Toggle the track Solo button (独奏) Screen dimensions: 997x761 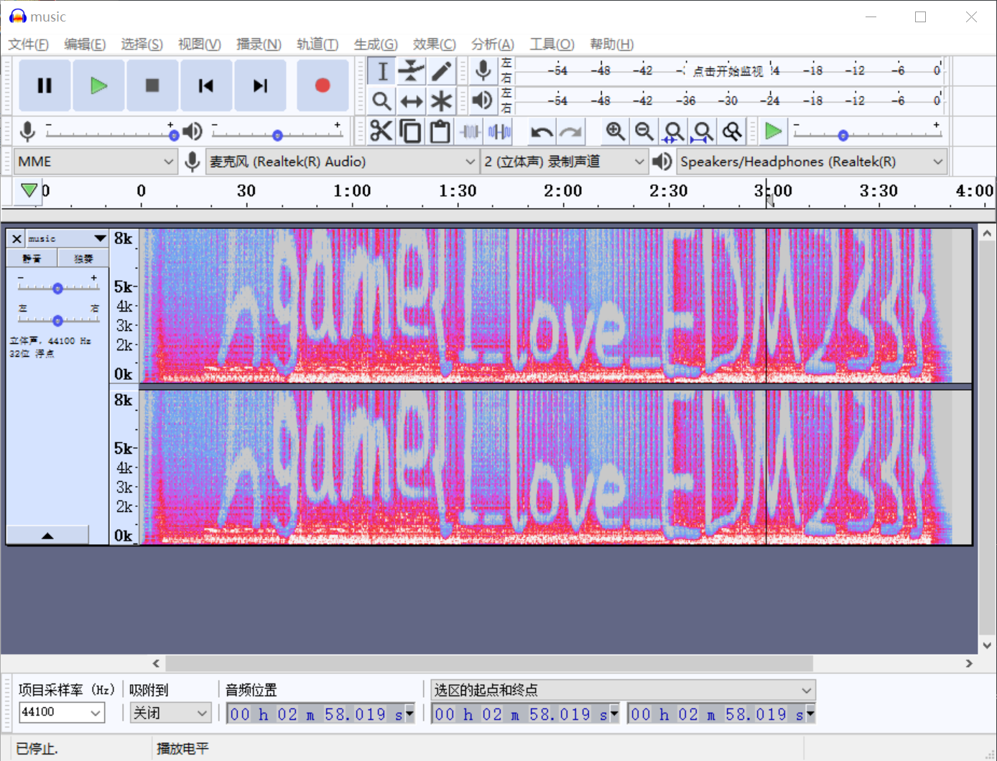point(83,258)
